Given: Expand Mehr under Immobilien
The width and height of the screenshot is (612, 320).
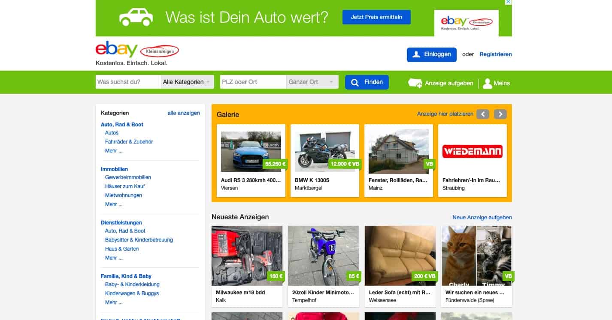Looking at the screenshot, I should (114, 204).
